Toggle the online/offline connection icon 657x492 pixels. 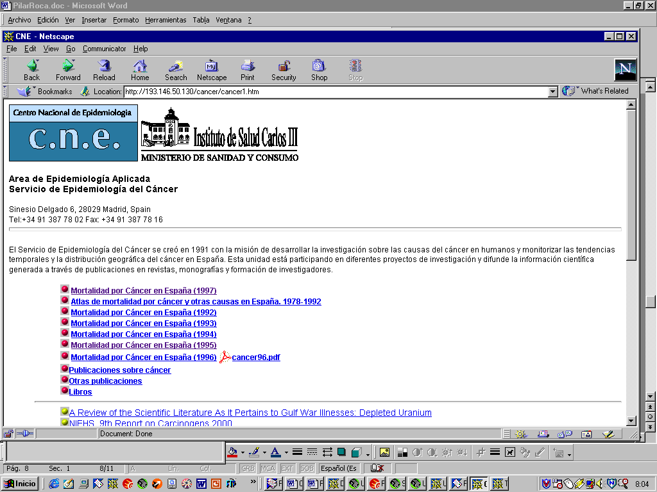pyautogui.click(x=24, y=434)
